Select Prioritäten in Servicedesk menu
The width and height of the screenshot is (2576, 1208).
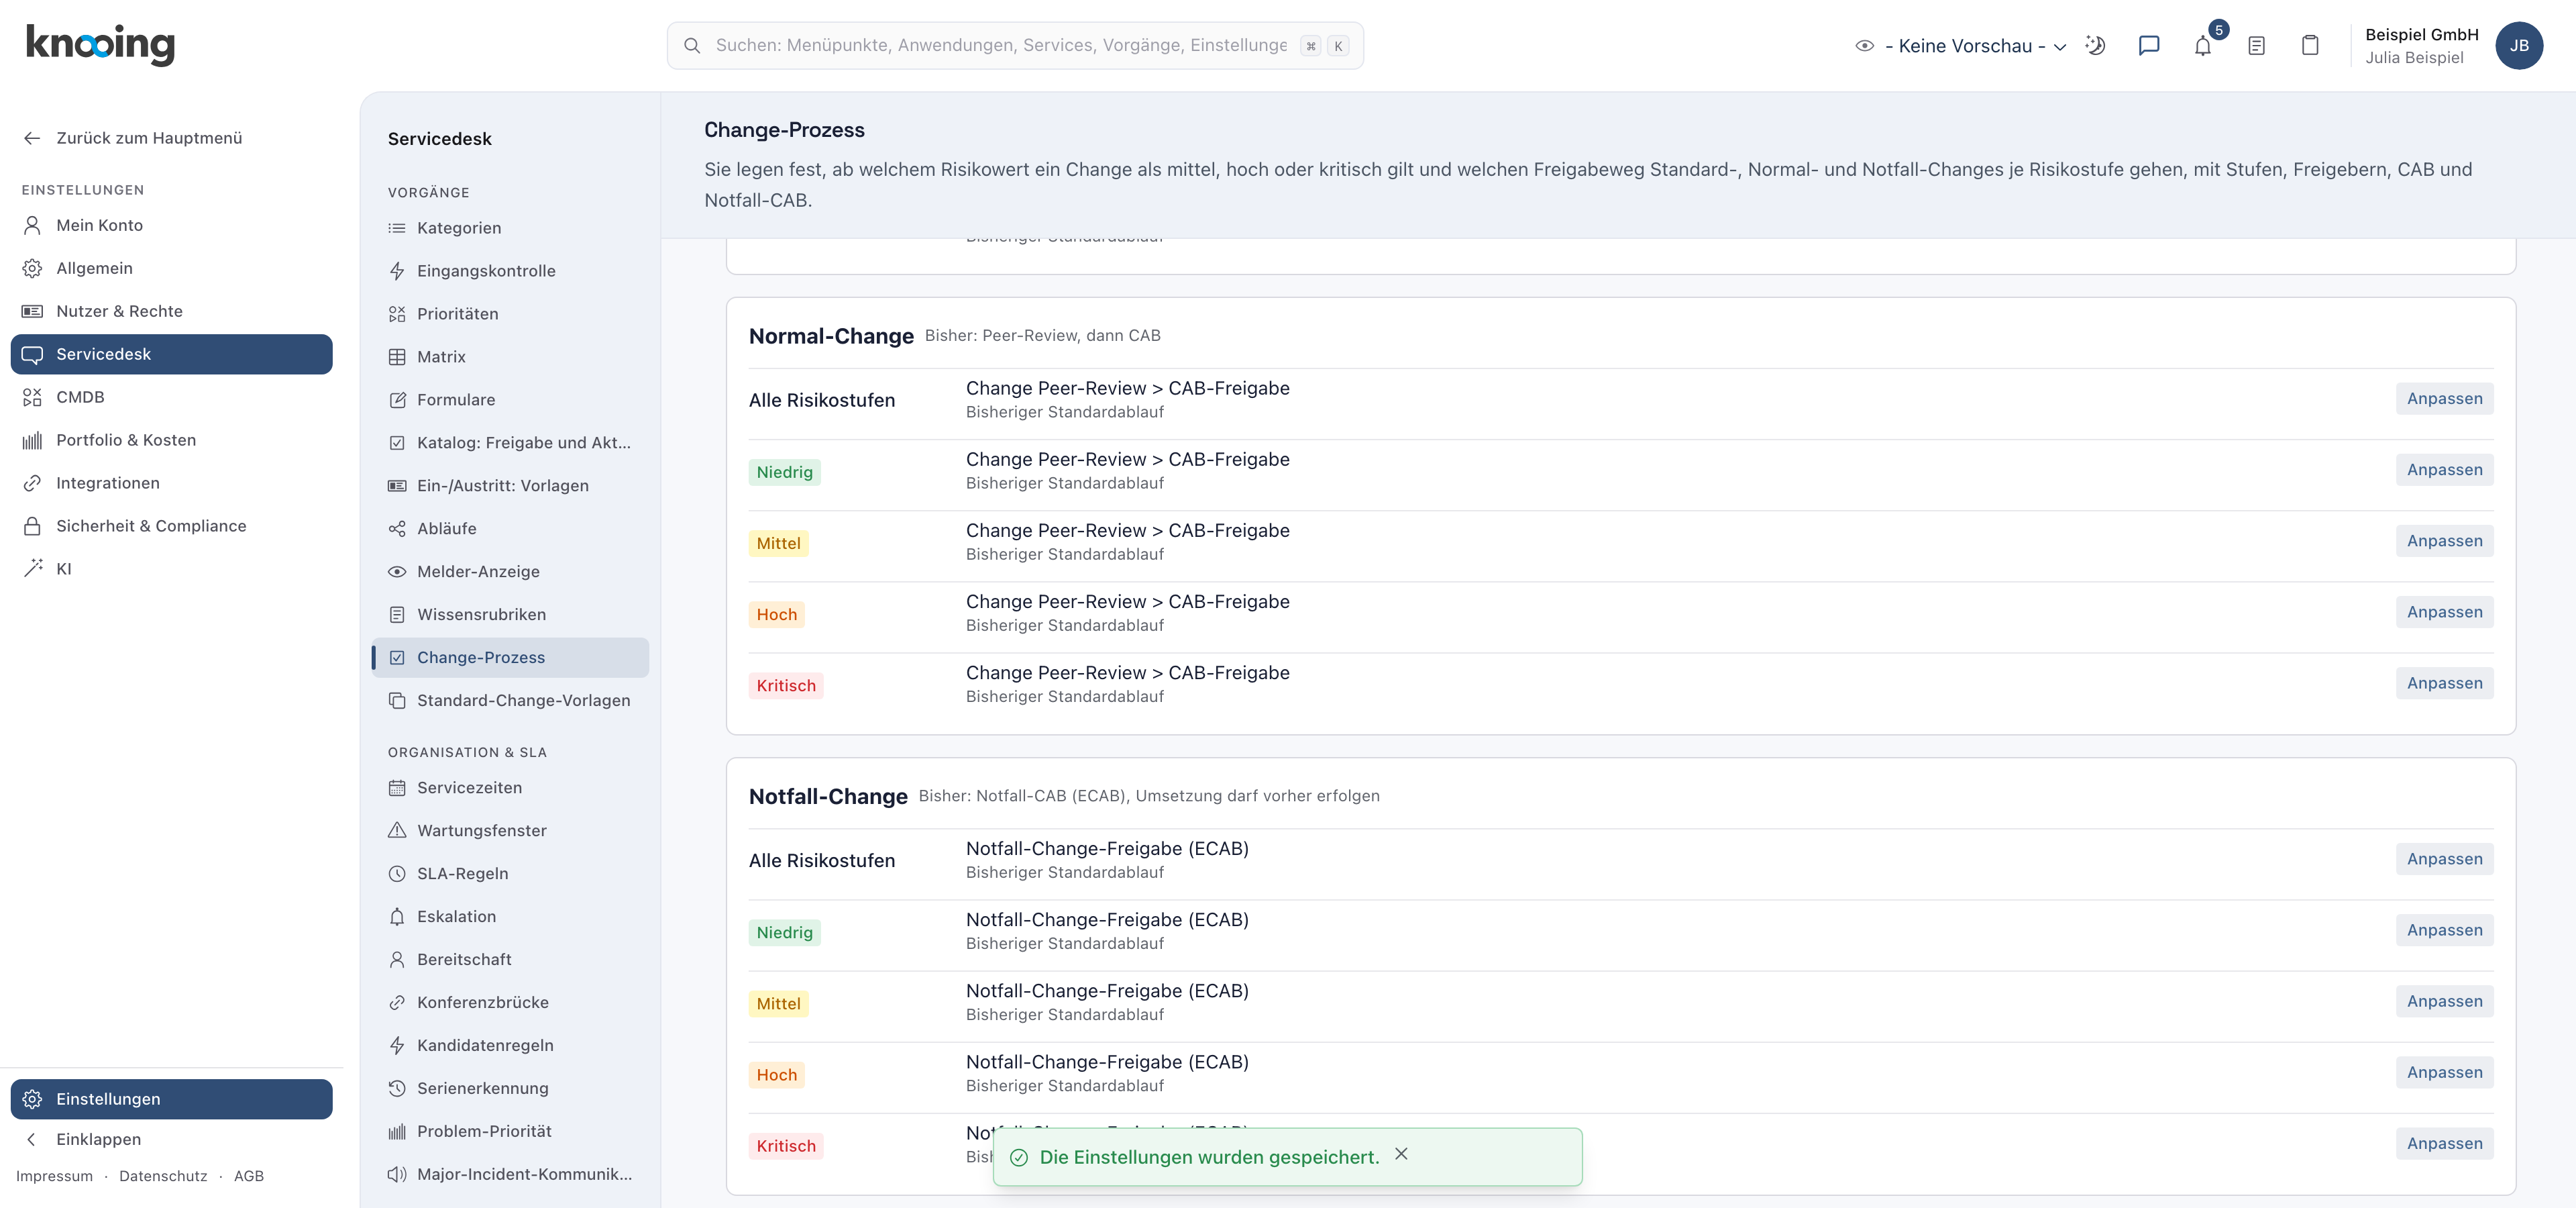[x=510, y=315]
